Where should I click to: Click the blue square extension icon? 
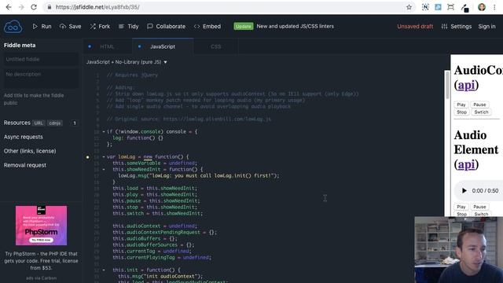pyautogui.click(x=438, y=7)
